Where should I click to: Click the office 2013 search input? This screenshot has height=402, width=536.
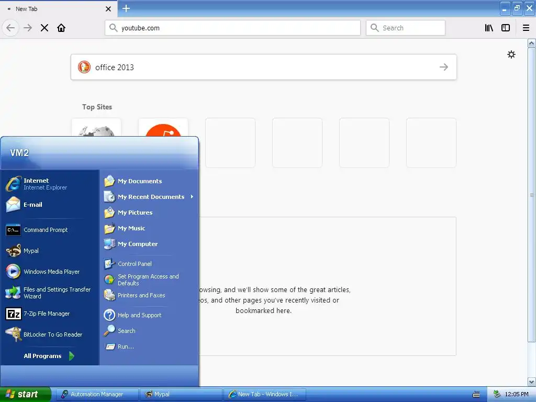[264, 67]
